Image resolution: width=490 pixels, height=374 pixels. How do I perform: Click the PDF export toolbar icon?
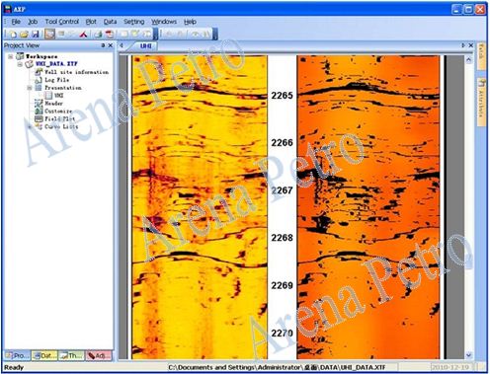(110, 34)
